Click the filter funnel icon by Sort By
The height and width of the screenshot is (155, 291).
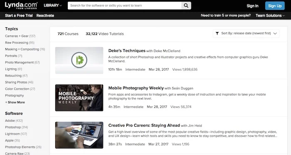217,34
